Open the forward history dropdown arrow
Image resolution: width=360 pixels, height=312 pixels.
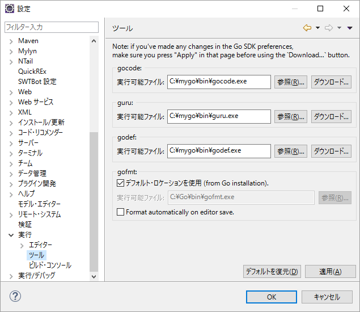pyautogui.click(x=339, y=28)
